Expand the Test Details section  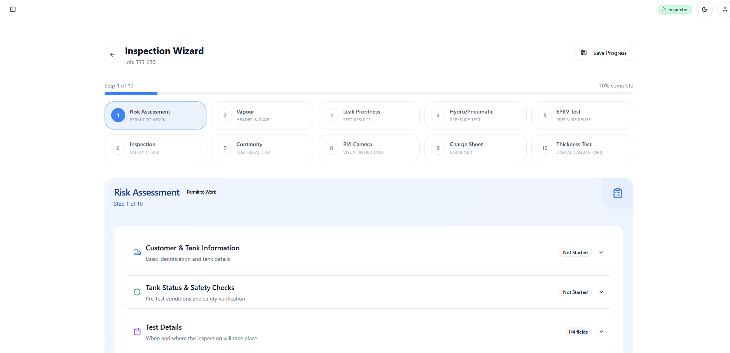[601, 332]
